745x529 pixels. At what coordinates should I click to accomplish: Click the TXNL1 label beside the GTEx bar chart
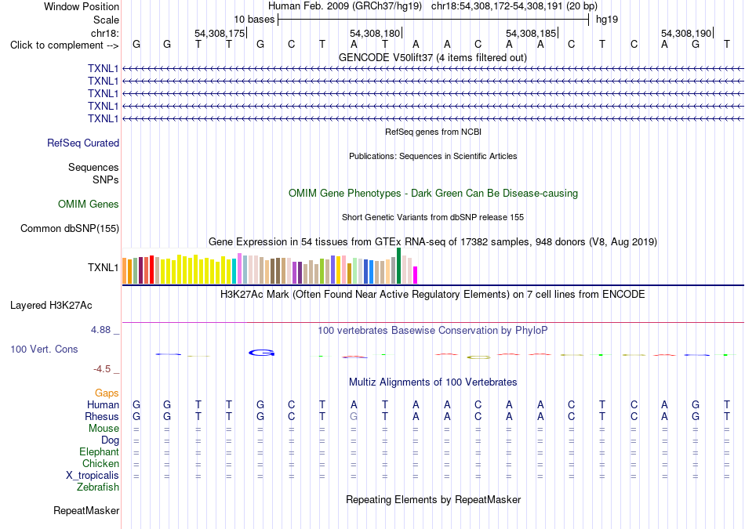point(103,267)
